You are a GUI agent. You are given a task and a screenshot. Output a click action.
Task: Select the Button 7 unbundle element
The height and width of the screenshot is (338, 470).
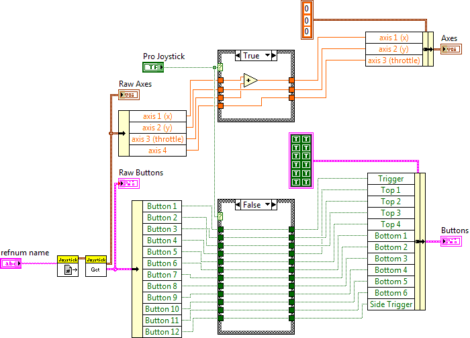click(162, 275)
